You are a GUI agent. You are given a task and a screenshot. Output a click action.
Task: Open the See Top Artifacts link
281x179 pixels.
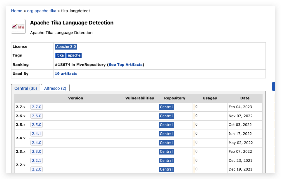125,65
